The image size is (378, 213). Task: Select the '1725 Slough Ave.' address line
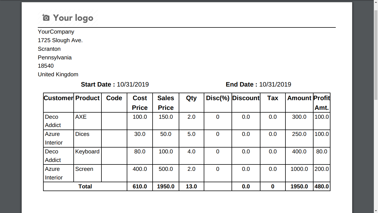pos(60,40)
